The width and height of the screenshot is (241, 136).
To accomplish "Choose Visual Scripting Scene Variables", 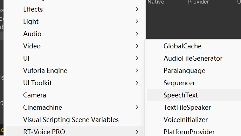I will (75, 120).
